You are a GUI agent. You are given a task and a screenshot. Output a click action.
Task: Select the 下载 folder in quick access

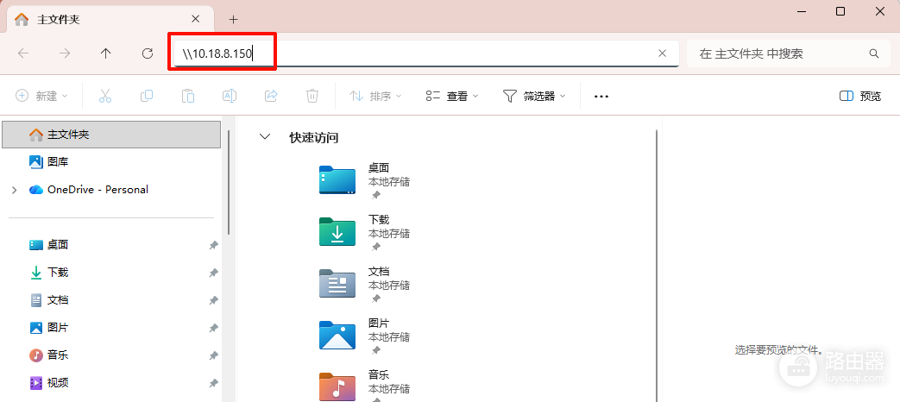(365, 233)
